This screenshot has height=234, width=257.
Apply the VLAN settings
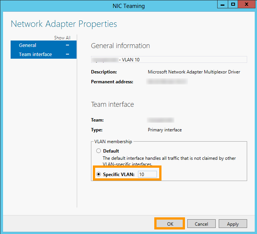point(233,224)
